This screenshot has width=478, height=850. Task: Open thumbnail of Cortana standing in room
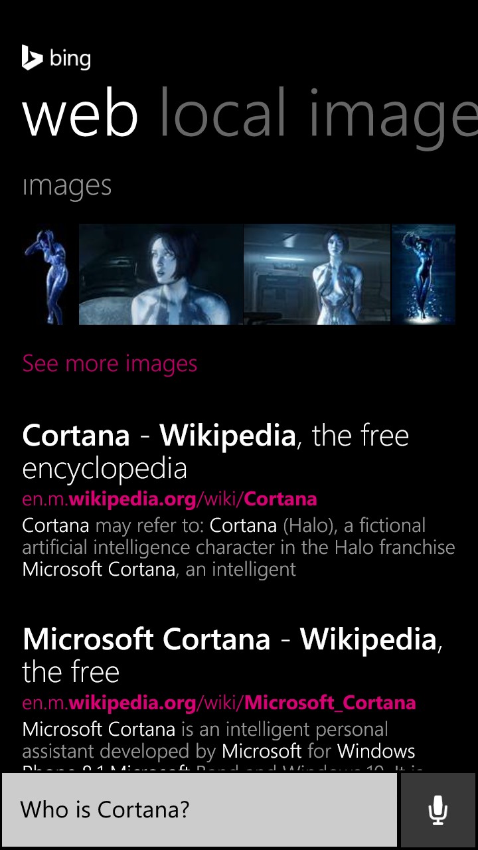(x=317, y=274)
